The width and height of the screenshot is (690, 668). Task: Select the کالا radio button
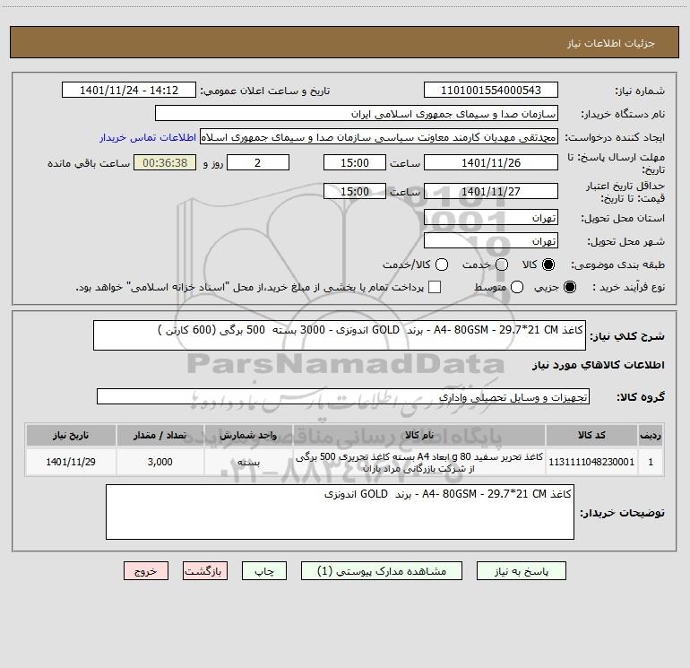[x=548, y=265]
